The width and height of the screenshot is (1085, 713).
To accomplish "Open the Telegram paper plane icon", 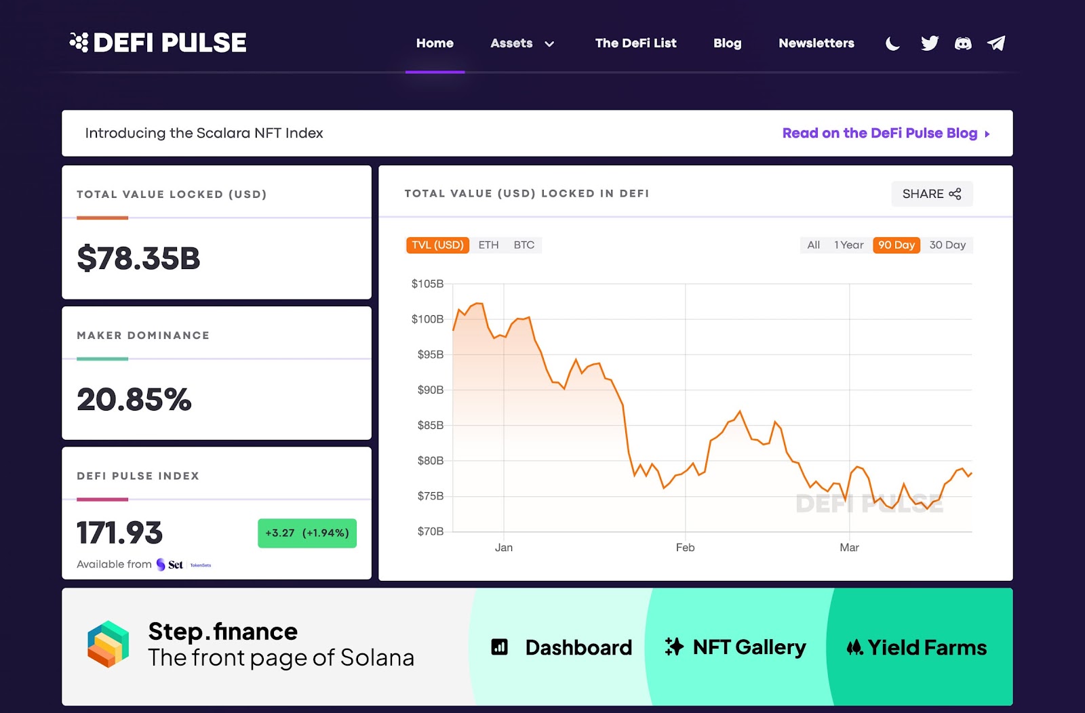I will pyautogui.click(x=996, y=43).
